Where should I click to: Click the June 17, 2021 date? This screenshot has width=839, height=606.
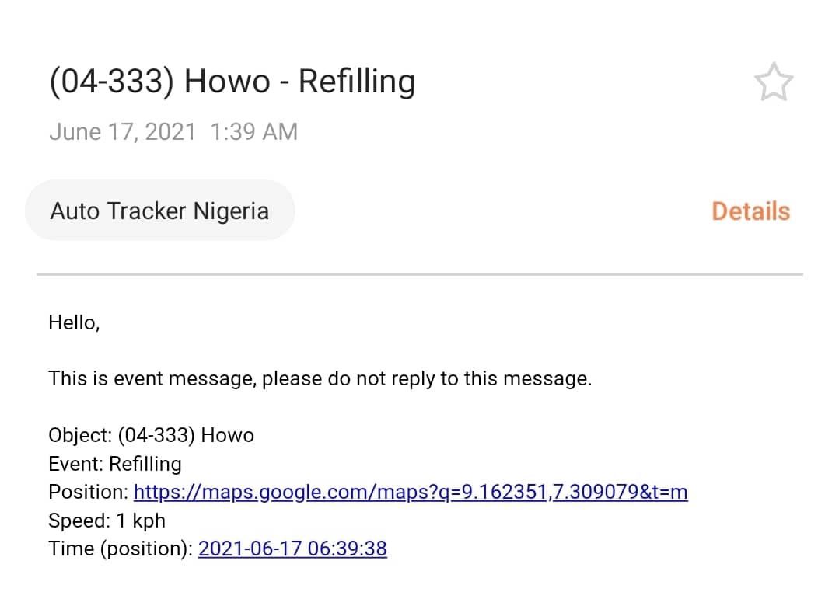pos(122,131)
